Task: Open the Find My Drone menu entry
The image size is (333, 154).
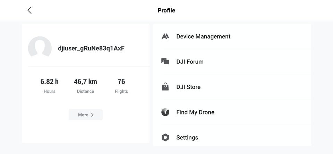Action: click(x=195, y=112)
